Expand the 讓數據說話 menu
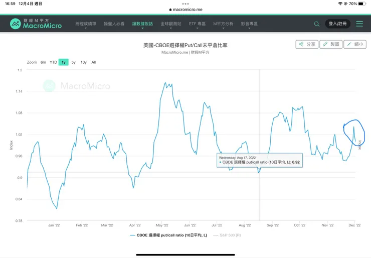Image resolution: width=371 pixels, height=258 pixels. 142,24
